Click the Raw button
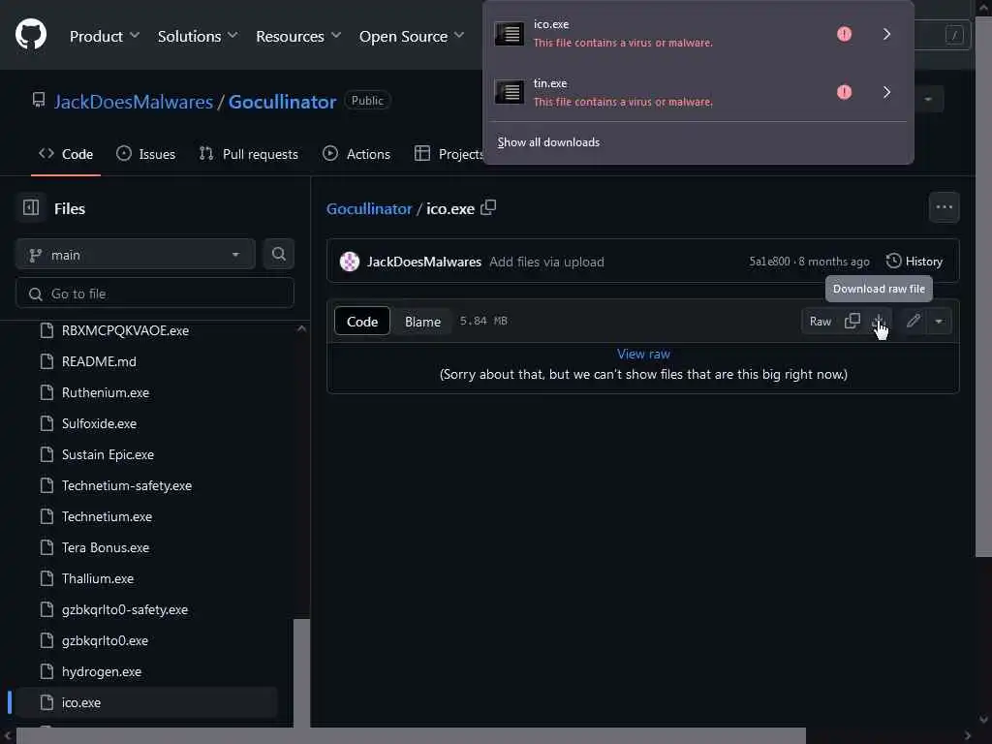Image resolution: width=992 pixels, height=744 pixels. (820, 322)
